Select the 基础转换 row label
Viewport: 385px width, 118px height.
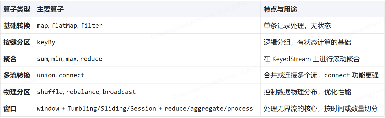pos(17,26)
